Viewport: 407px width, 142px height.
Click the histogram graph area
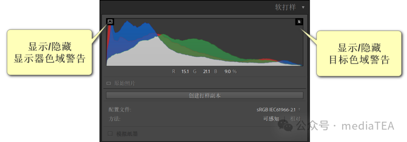pos(205,42)
